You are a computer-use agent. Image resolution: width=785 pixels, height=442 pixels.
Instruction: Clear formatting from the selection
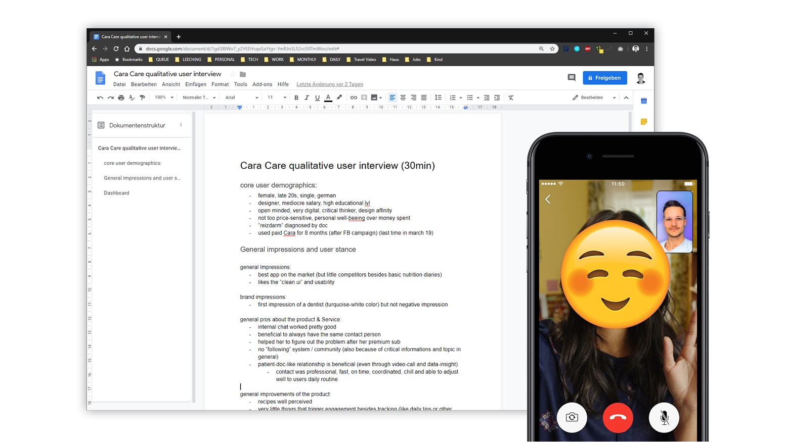[x=511, y=97]
